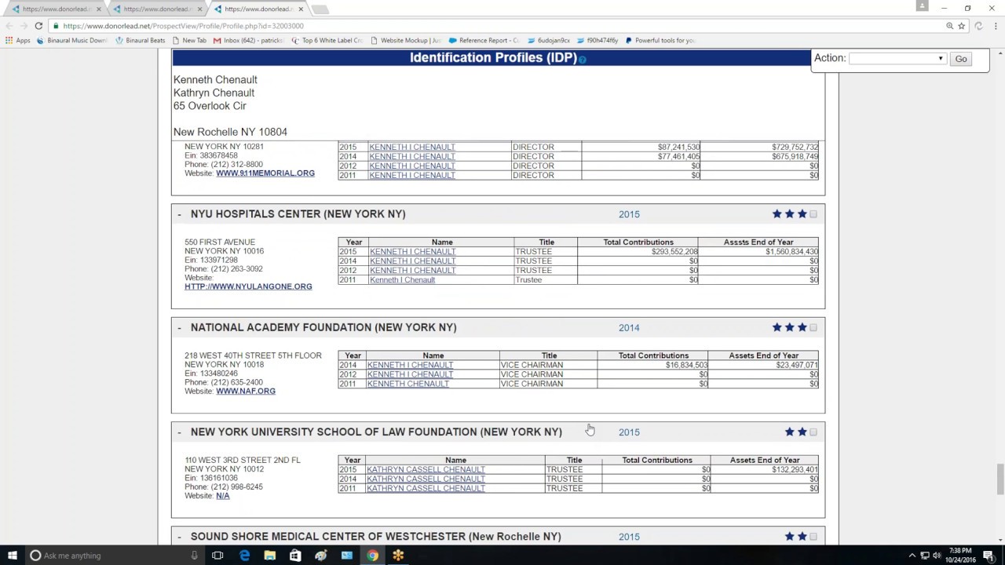1005x565 pixels.
Task: Open the WWW.NAF.ORG website link
Action: pos(246,391)
